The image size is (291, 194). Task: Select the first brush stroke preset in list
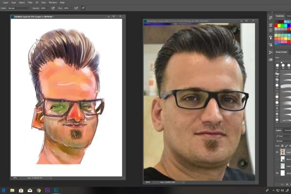[283, 74]
